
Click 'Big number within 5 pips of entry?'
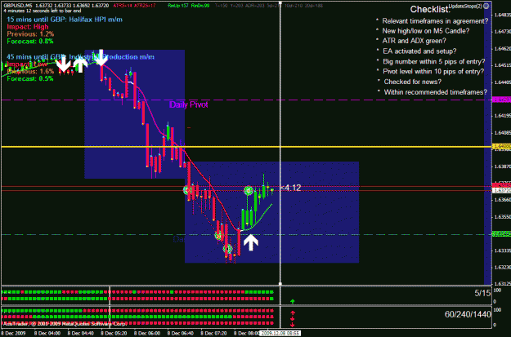[x=434, y=61]
